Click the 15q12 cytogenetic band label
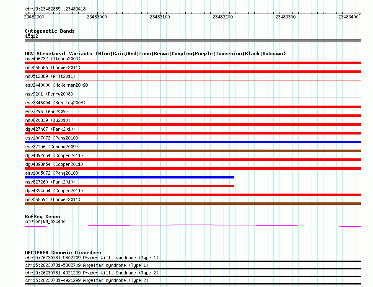 click(31, 36)
